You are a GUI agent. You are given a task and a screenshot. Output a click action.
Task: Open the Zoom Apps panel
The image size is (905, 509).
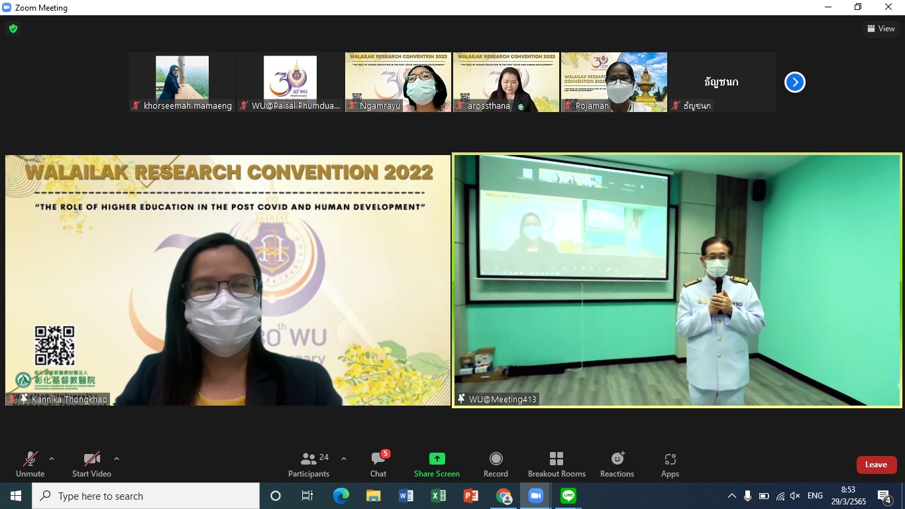click(x=670, y=465)
